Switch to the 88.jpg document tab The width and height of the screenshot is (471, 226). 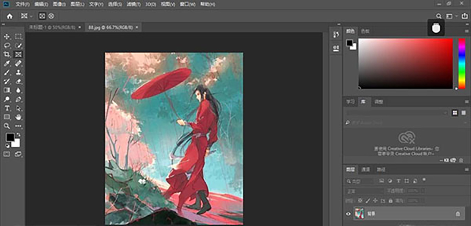[x=110, y=27]
